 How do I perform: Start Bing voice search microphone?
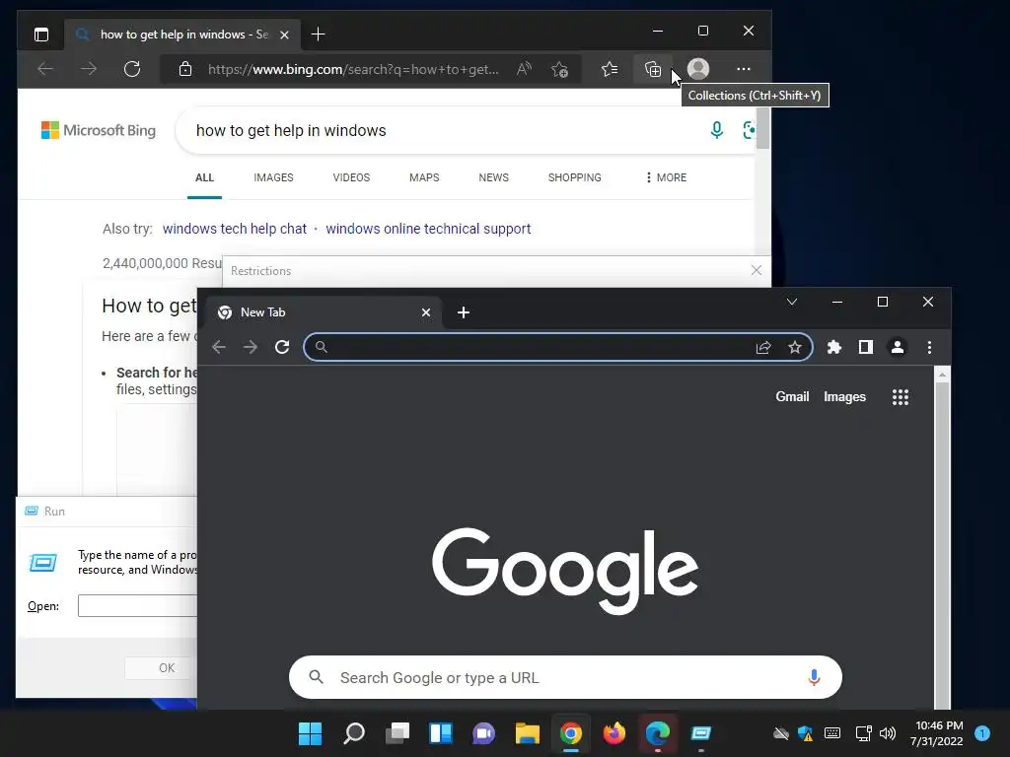coord(716,130)
